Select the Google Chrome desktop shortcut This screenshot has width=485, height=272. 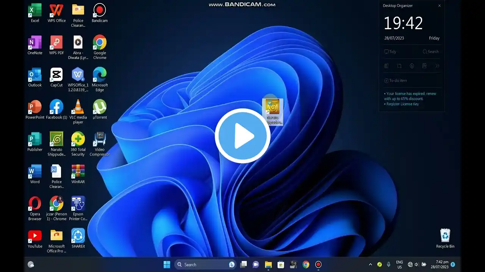pos(100,48)
